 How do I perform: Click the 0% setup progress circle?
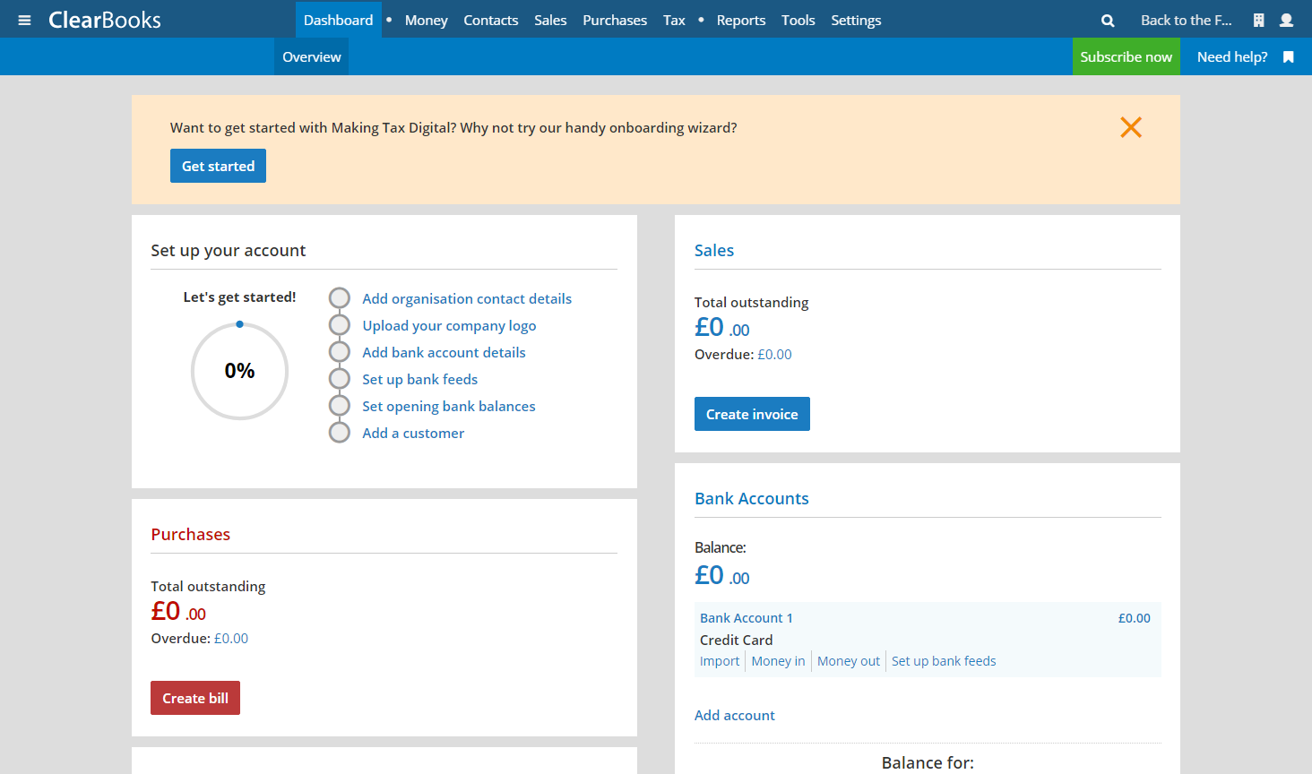click(x=239, y=371)
